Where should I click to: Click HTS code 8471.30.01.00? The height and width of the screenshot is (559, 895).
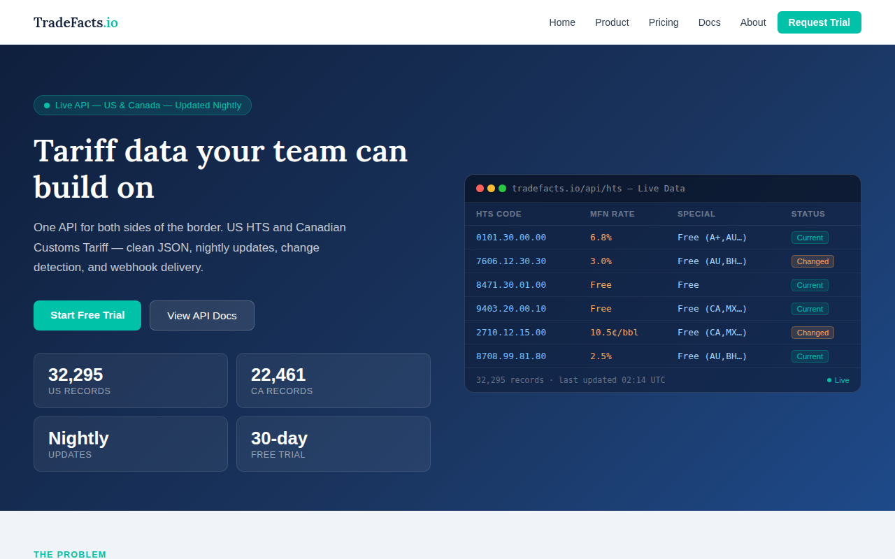(x=511, y=285)
